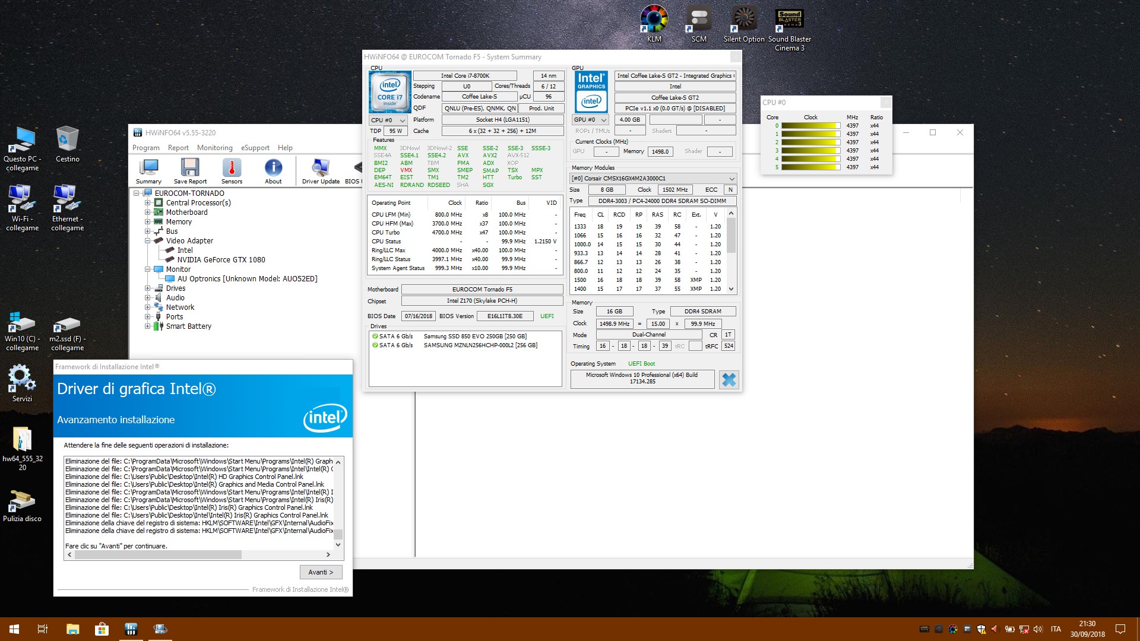The image size is (1140, 641).
Task: Open Microsoft Store taskbar icon
Action: point(102,629)
